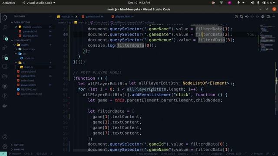The image size is (278, 156).
Task: Open the Manage gear menu
Action: pos(5,146)
